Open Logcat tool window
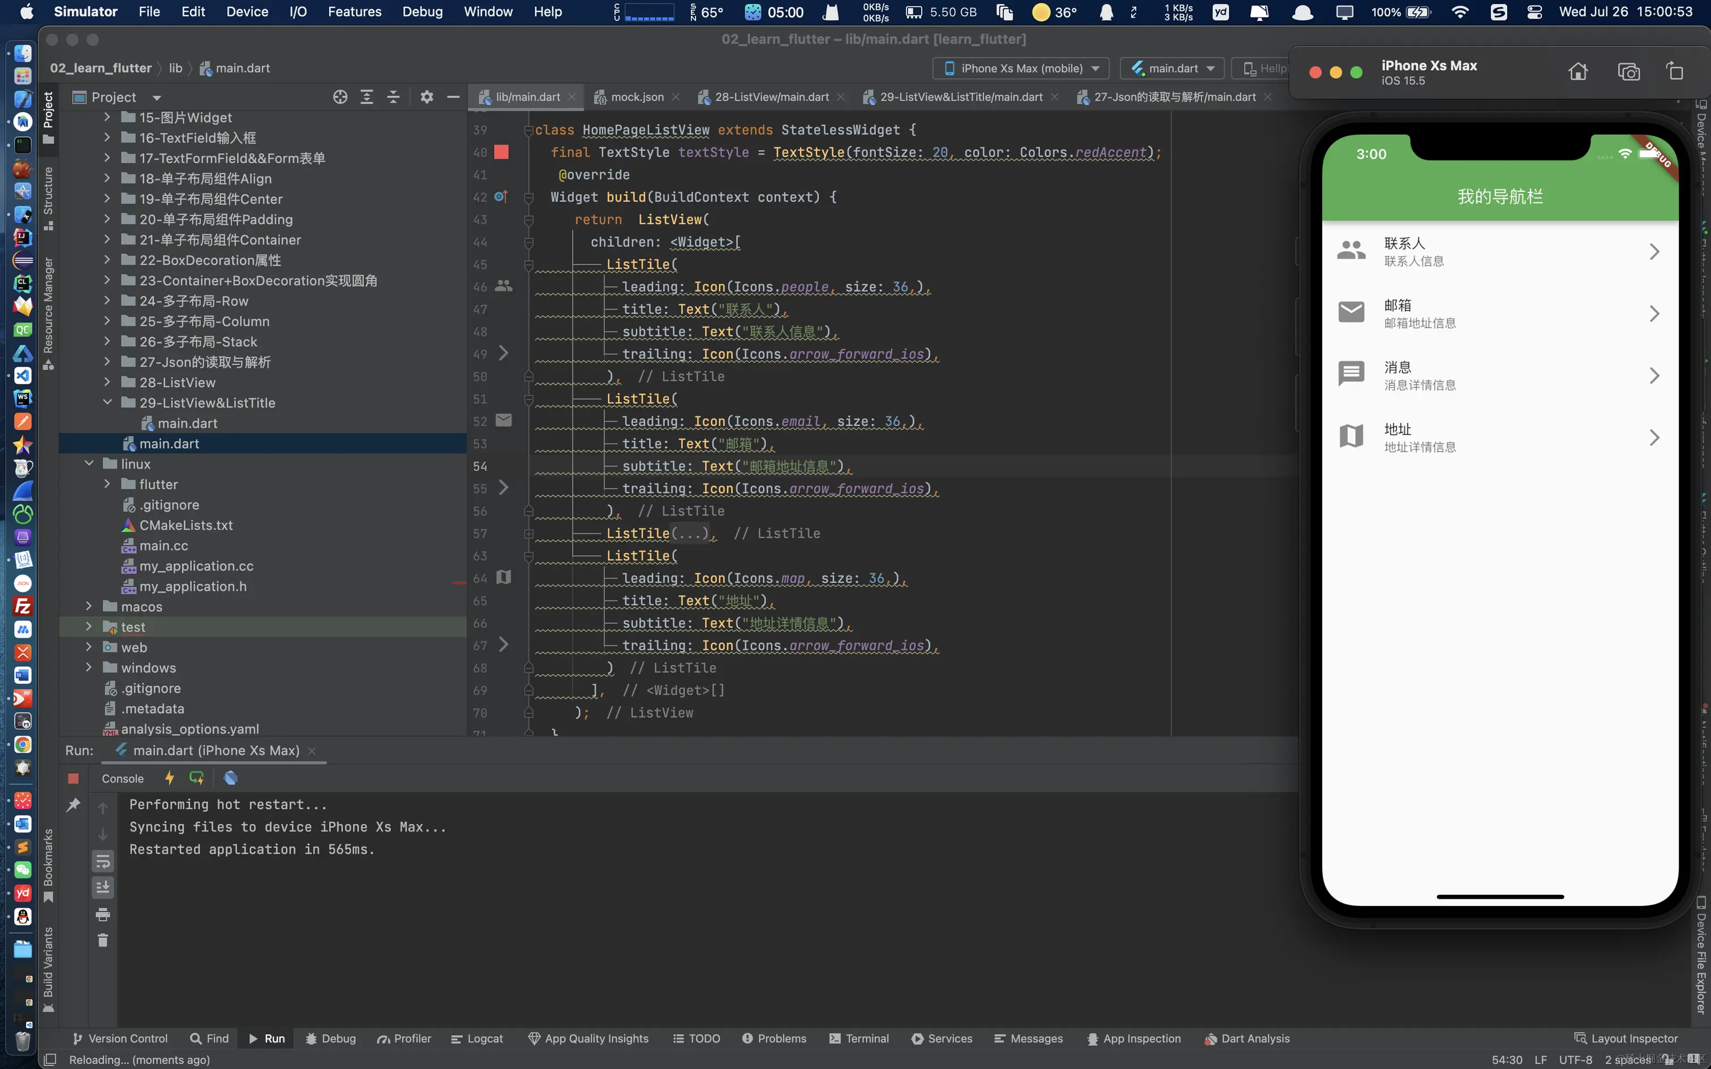 [x=477, y=1038]
